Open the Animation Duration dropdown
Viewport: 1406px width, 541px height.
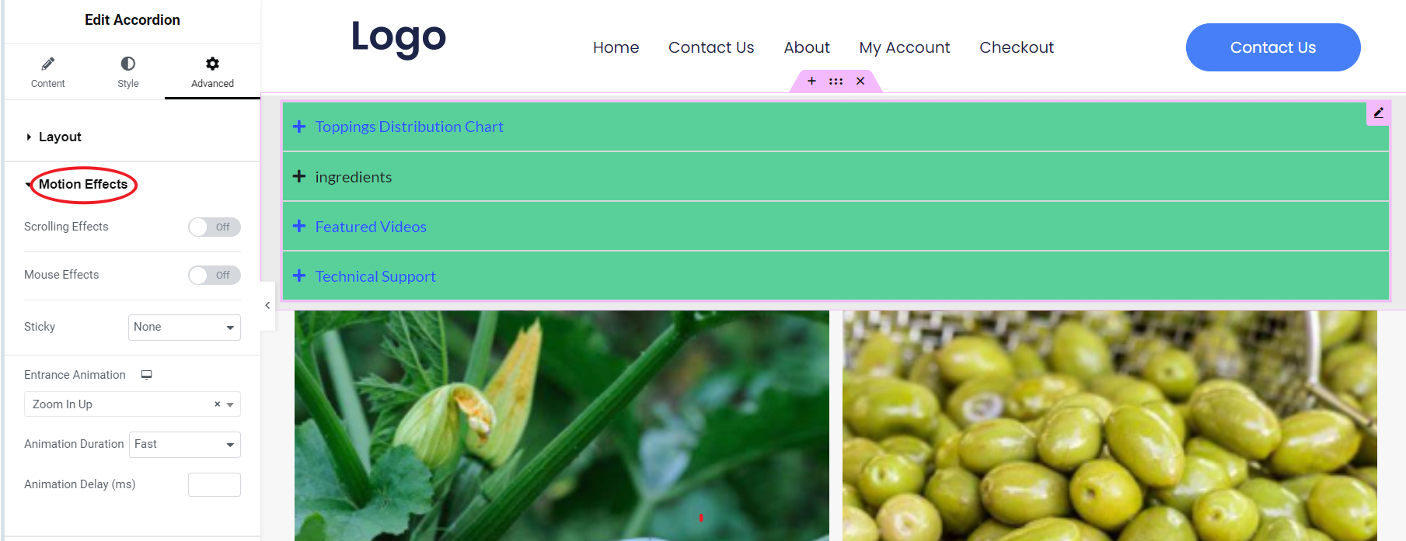pyautogui.click(x=185, y=445)
